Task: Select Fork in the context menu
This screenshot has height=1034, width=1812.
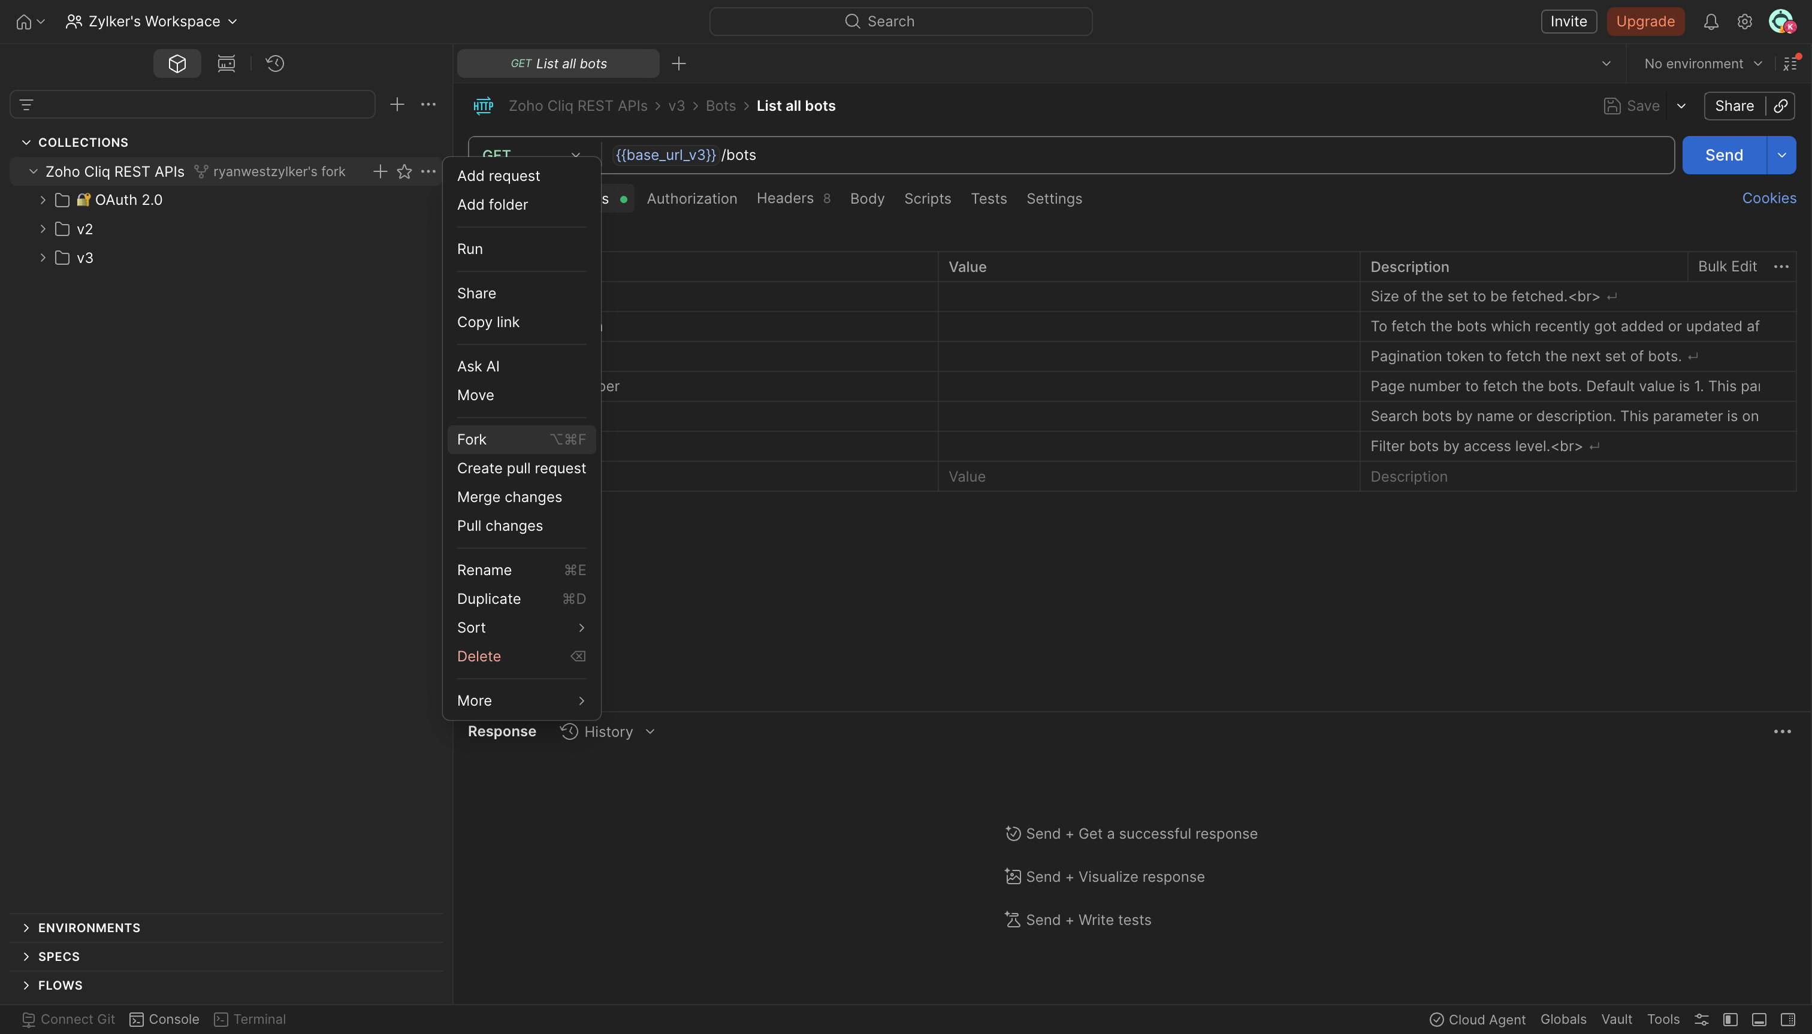Action: point(521,440)
